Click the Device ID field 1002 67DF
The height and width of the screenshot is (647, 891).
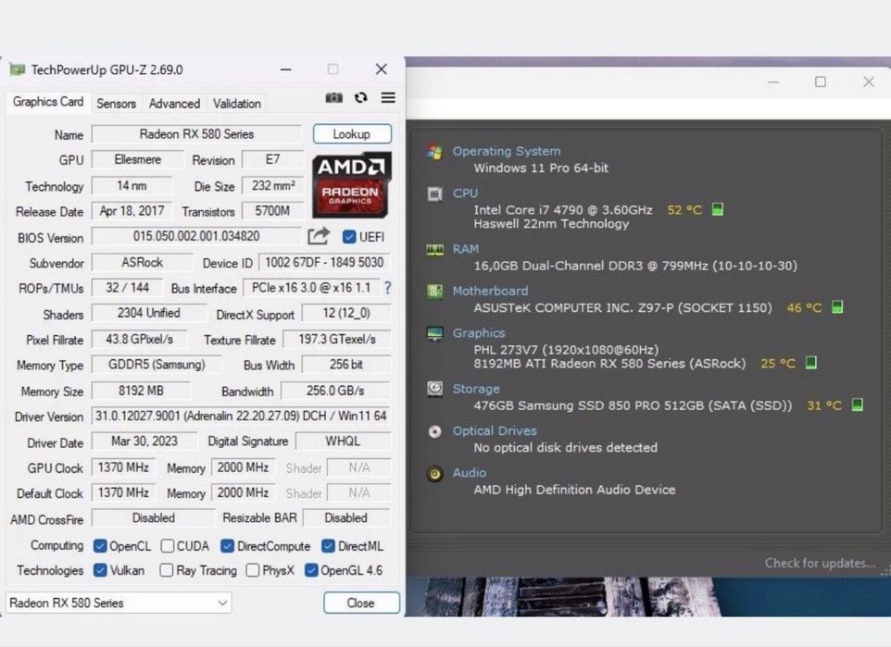[324, 263]
